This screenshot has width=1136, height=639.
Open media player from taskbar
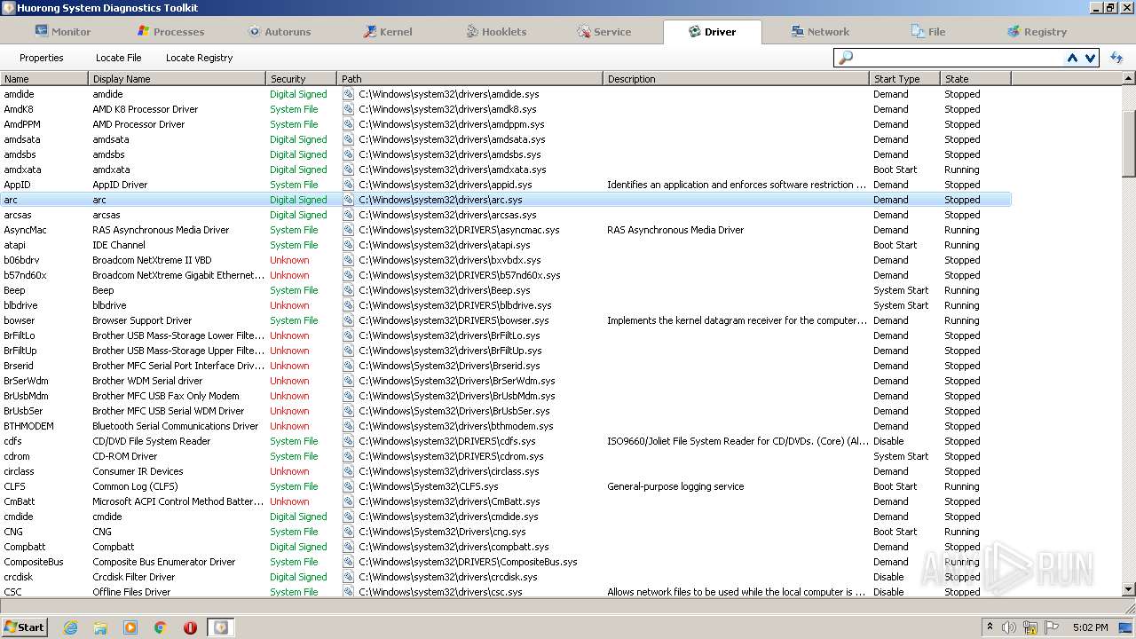click(130, 627)
